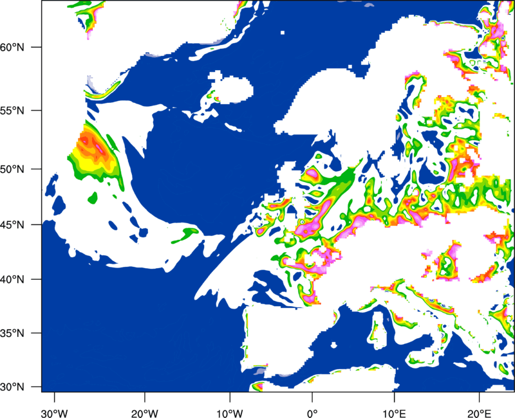Click the orange-yellow blob near 52°N 26°W

pos(93,153)
